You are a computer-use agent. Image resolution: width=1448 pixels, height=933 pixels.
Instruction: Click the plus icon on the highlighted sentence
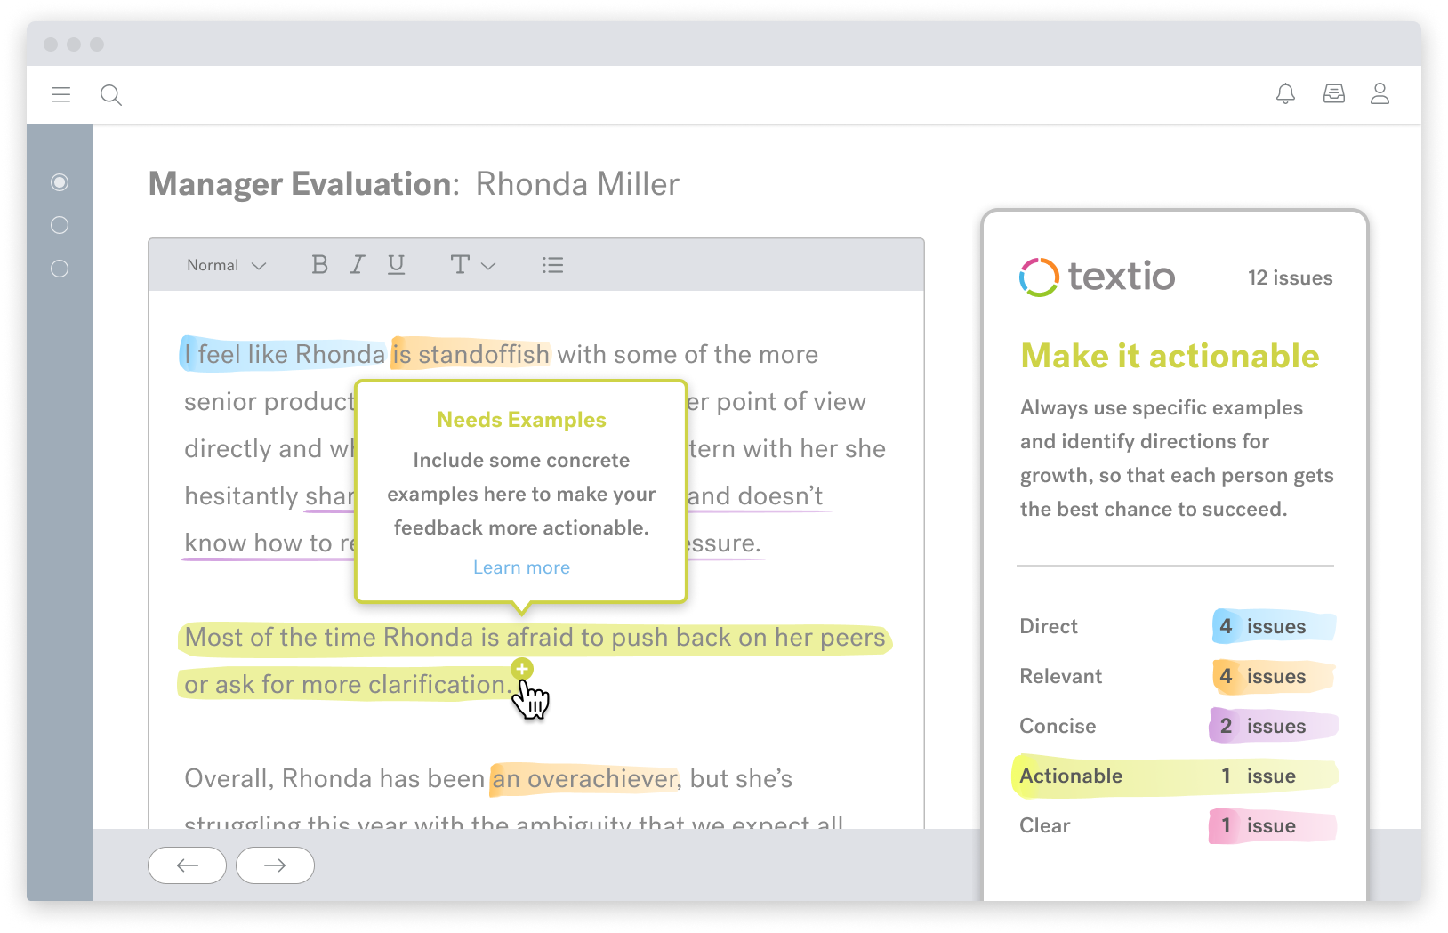click(x=521, y=668)
